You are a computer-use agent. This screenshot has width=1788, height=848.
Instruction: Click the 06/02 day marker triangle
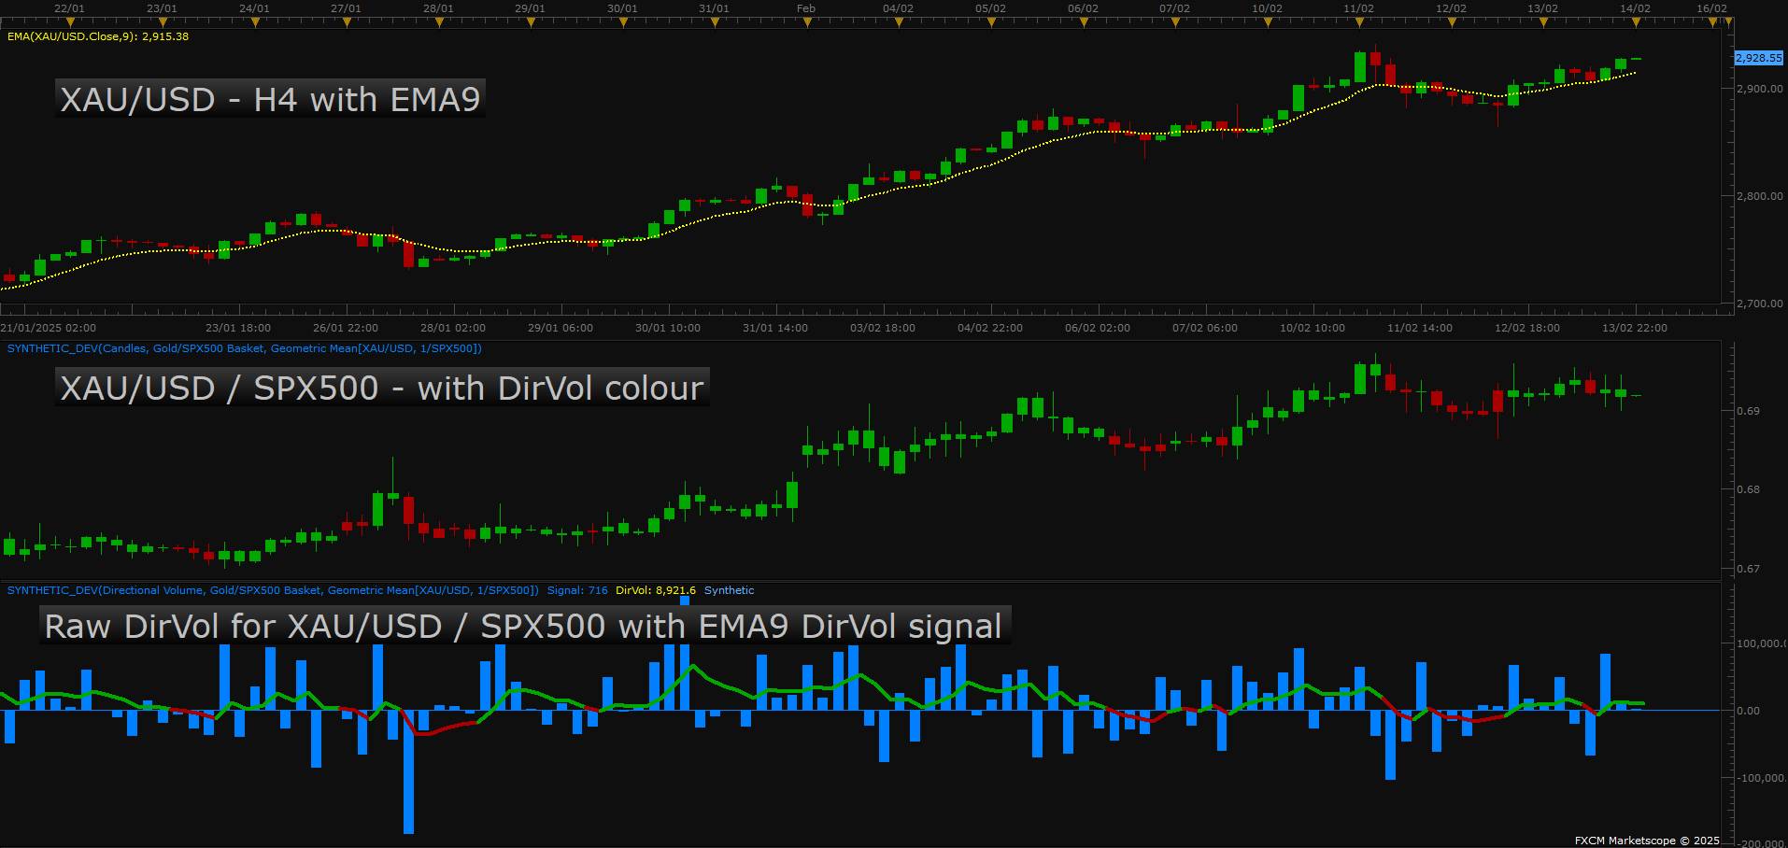(1084, 22)
